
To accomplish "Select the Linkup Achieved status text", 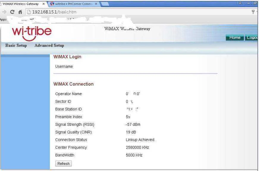I will 140,140.
